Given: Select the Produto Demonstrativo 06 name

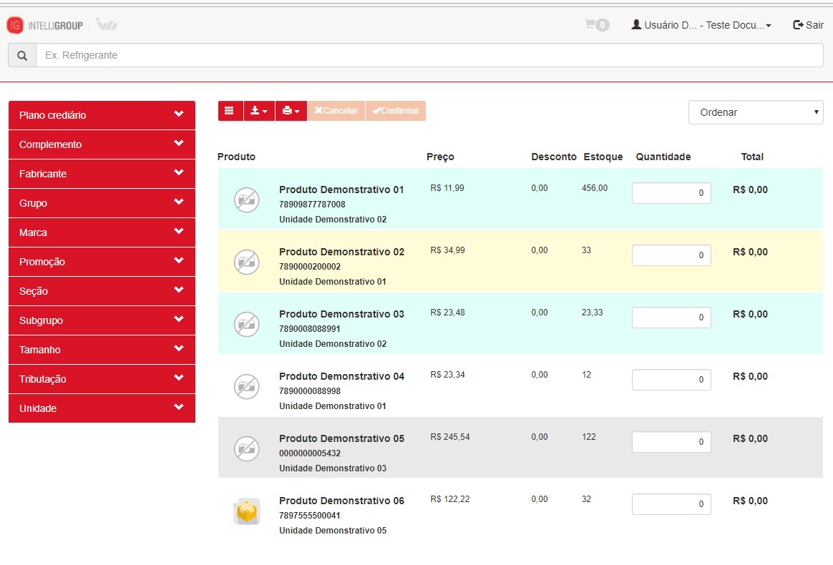Looking at the screenshot, I should click(x=341, y=501).
